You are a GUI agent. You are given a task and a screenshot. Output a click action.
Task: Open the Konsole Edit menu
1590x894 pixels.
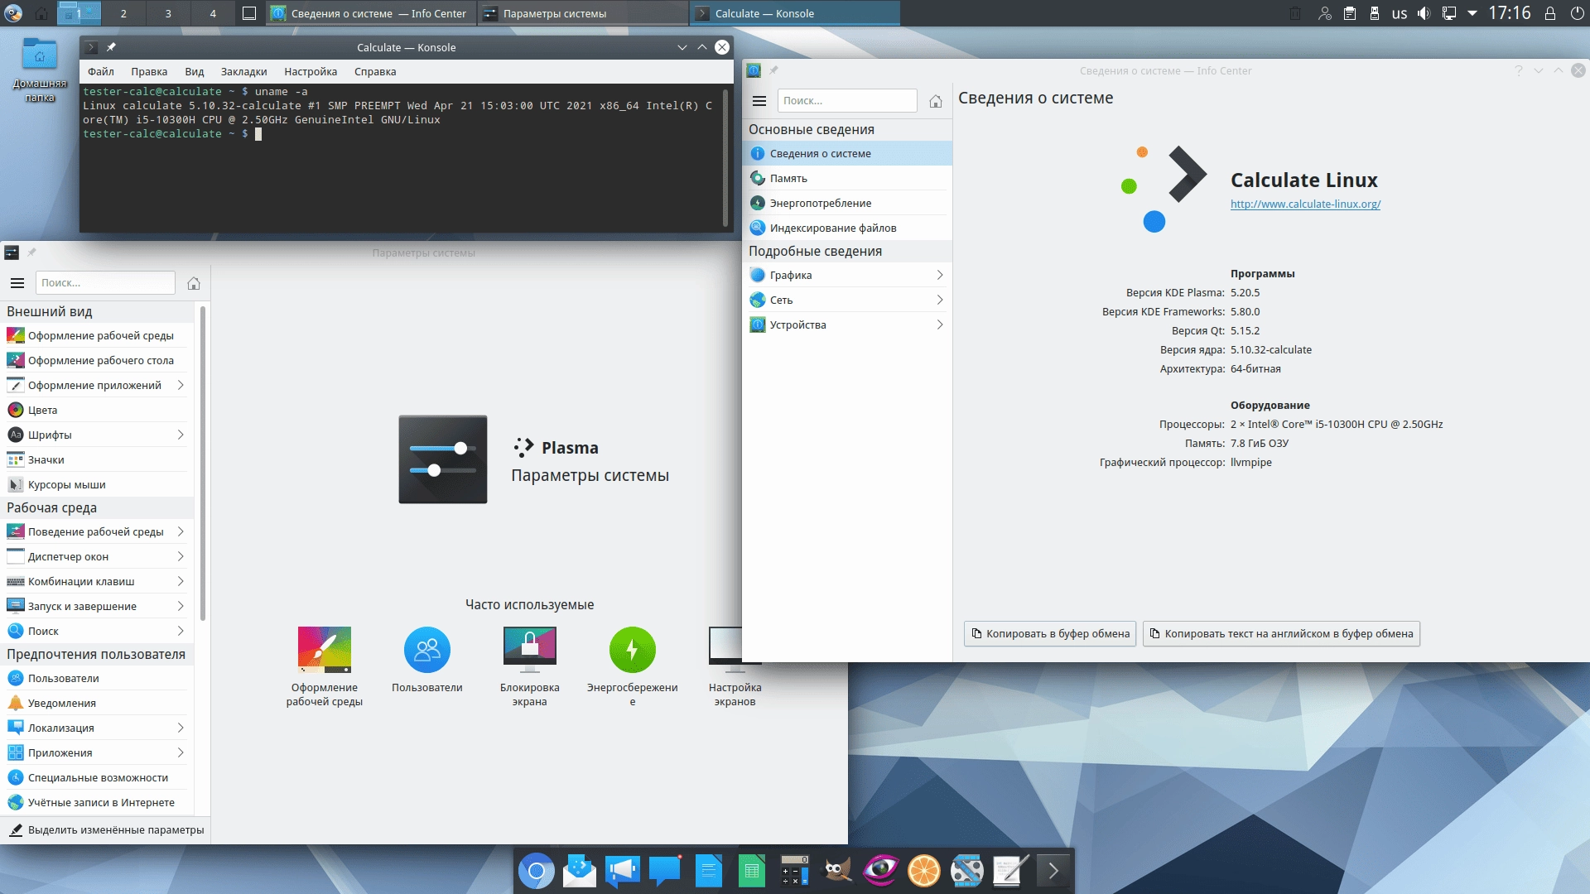(x=149, y=71)
